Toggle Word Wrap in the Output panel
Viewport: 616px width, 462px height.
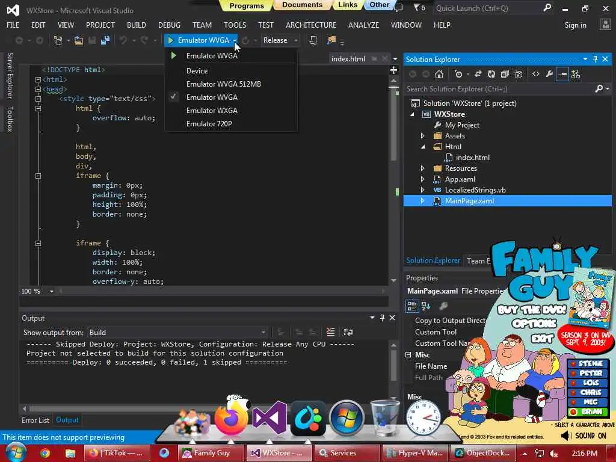point(348,332)
